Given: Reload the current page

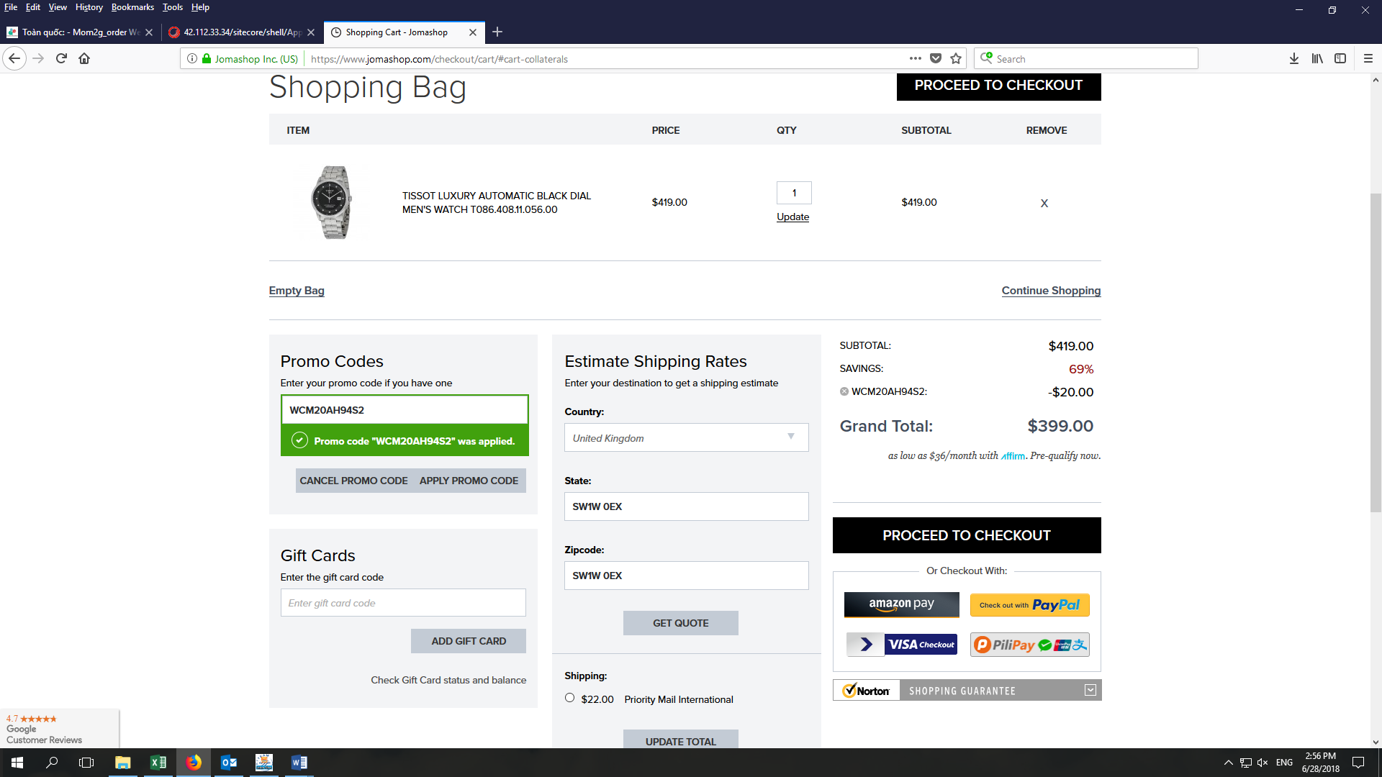Looking at the screenshot, I should [61, 58].
